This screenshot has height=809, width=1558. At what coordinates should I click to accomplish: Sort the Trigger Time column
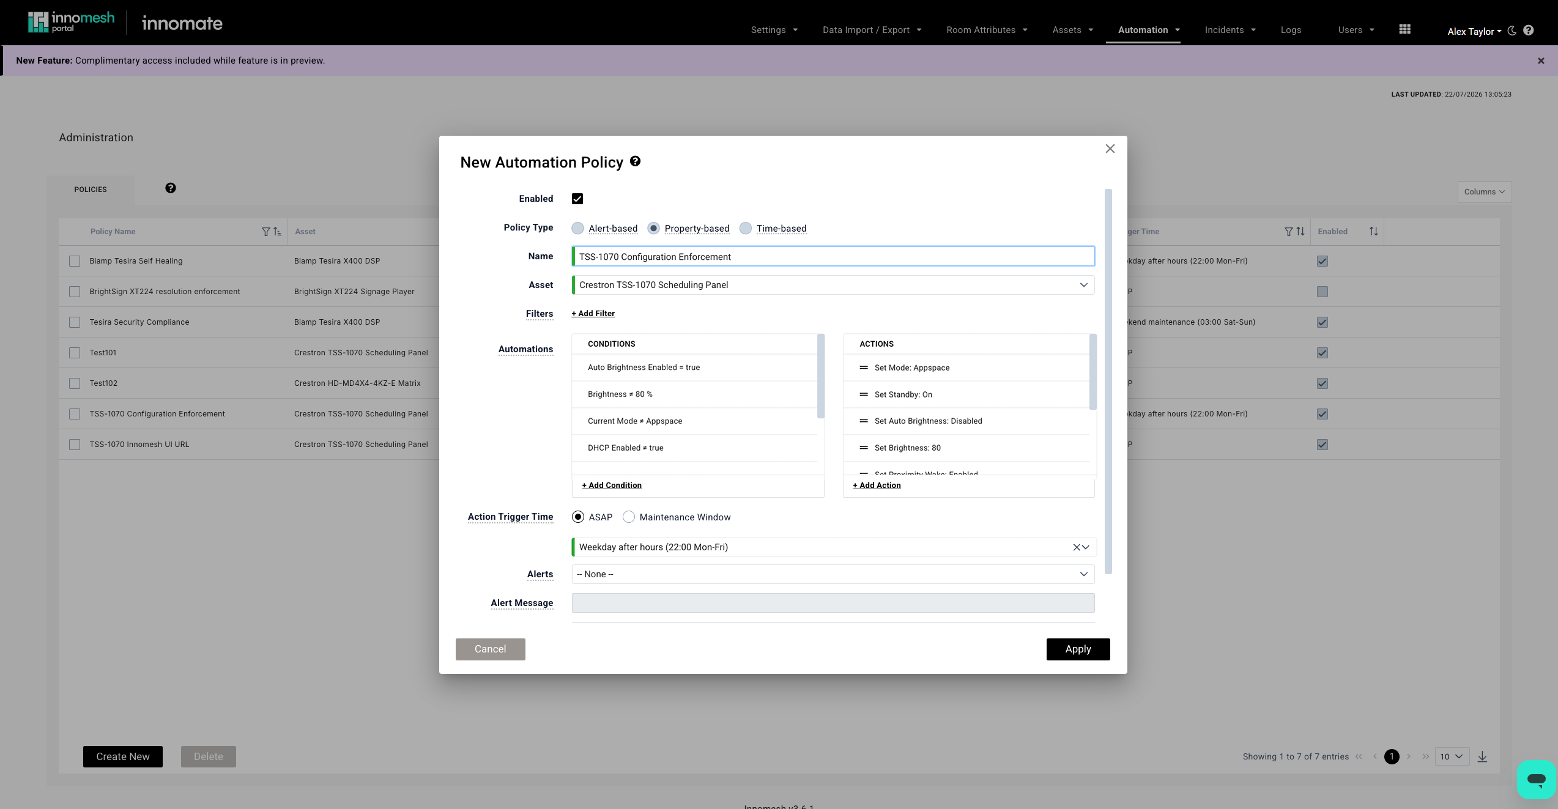coord(1300,232)
